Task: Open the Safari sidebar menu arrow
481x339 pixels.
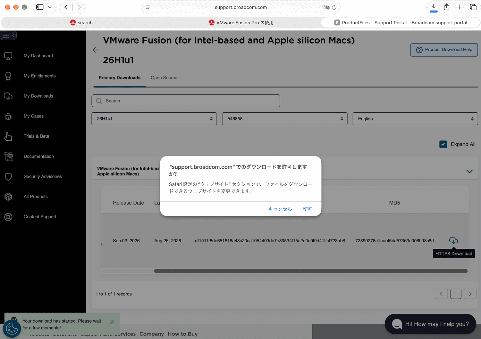Action: [x=50, y=7]
